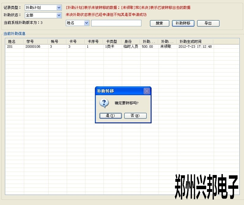Click the 确定要转移吗? dialog message
Image resolution: width=244 pixels, height=205 pixels.
(x=126, y=103)
